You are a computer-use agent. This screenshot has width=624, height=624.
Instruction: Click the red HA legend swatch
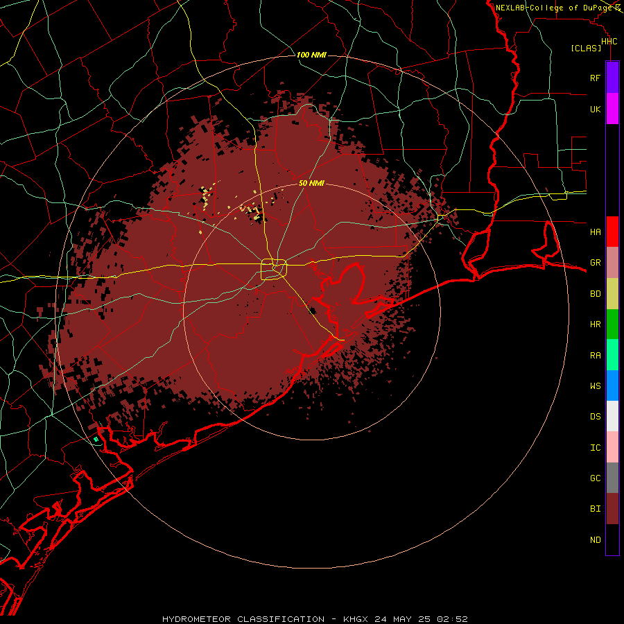[x=612, y=232]
